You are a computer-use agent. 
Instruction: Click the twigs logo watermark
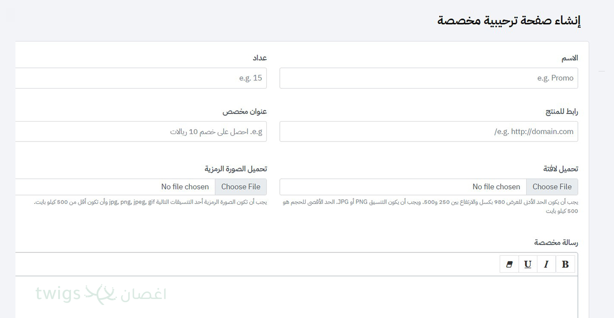tap(101, 294)
